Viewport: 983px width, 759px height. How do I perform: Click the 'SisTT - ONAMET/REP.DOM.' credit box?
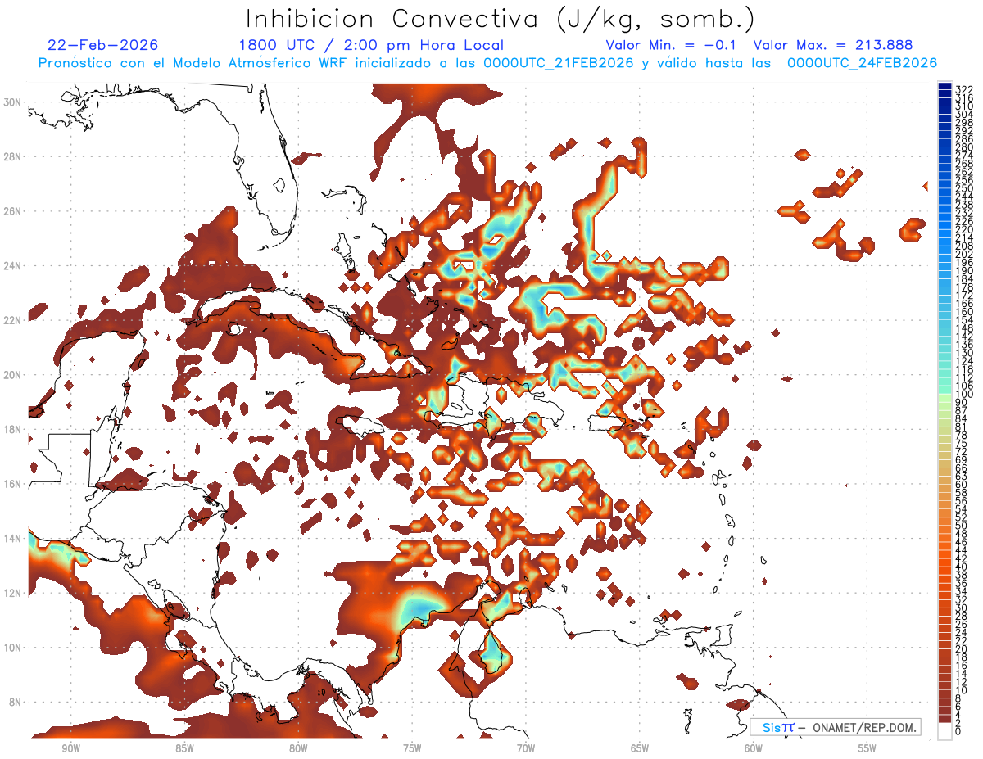tap(836, 727)
